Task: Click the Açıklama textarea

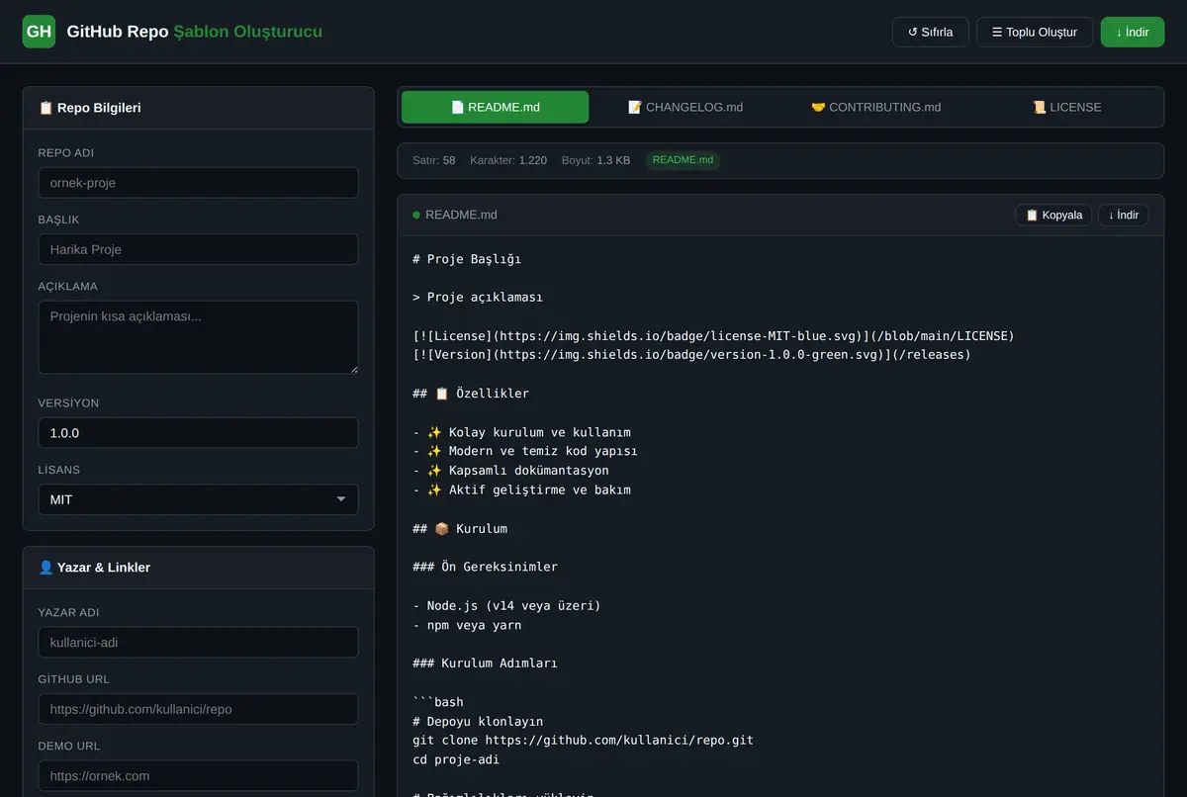Action: [x=198, y=337]
